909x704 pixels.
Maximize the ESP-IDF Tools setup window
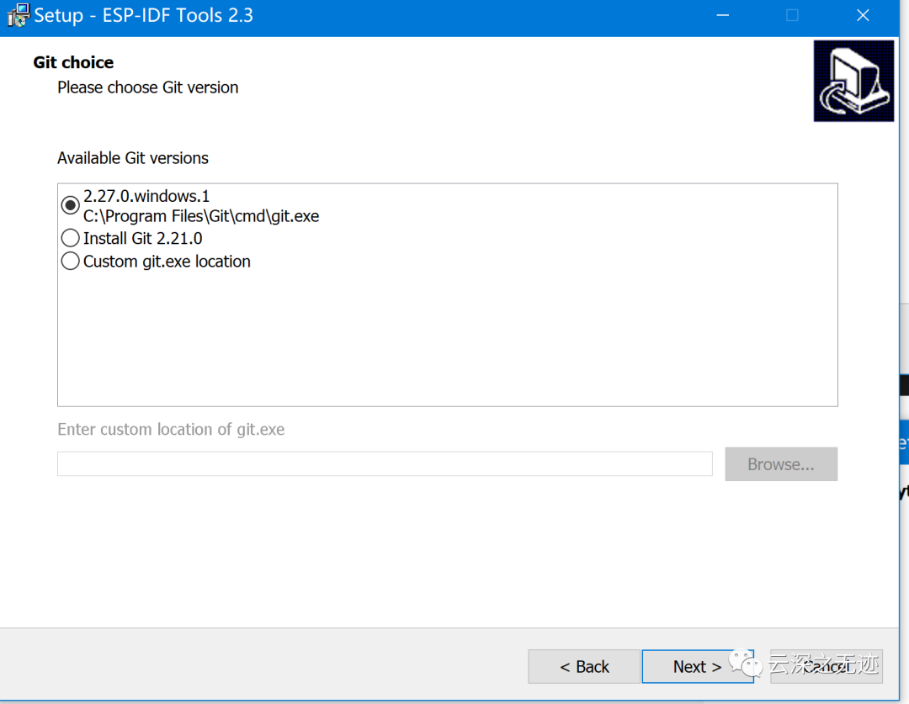click(792, 15)
